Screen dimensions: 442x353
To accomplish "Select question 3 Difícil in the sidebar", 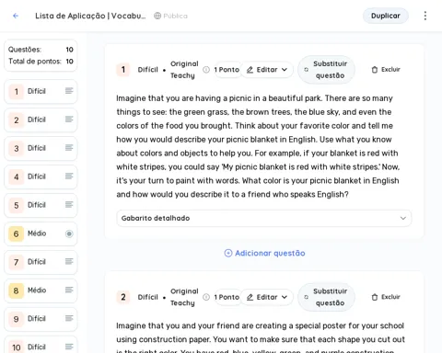I will coord(41,148).
